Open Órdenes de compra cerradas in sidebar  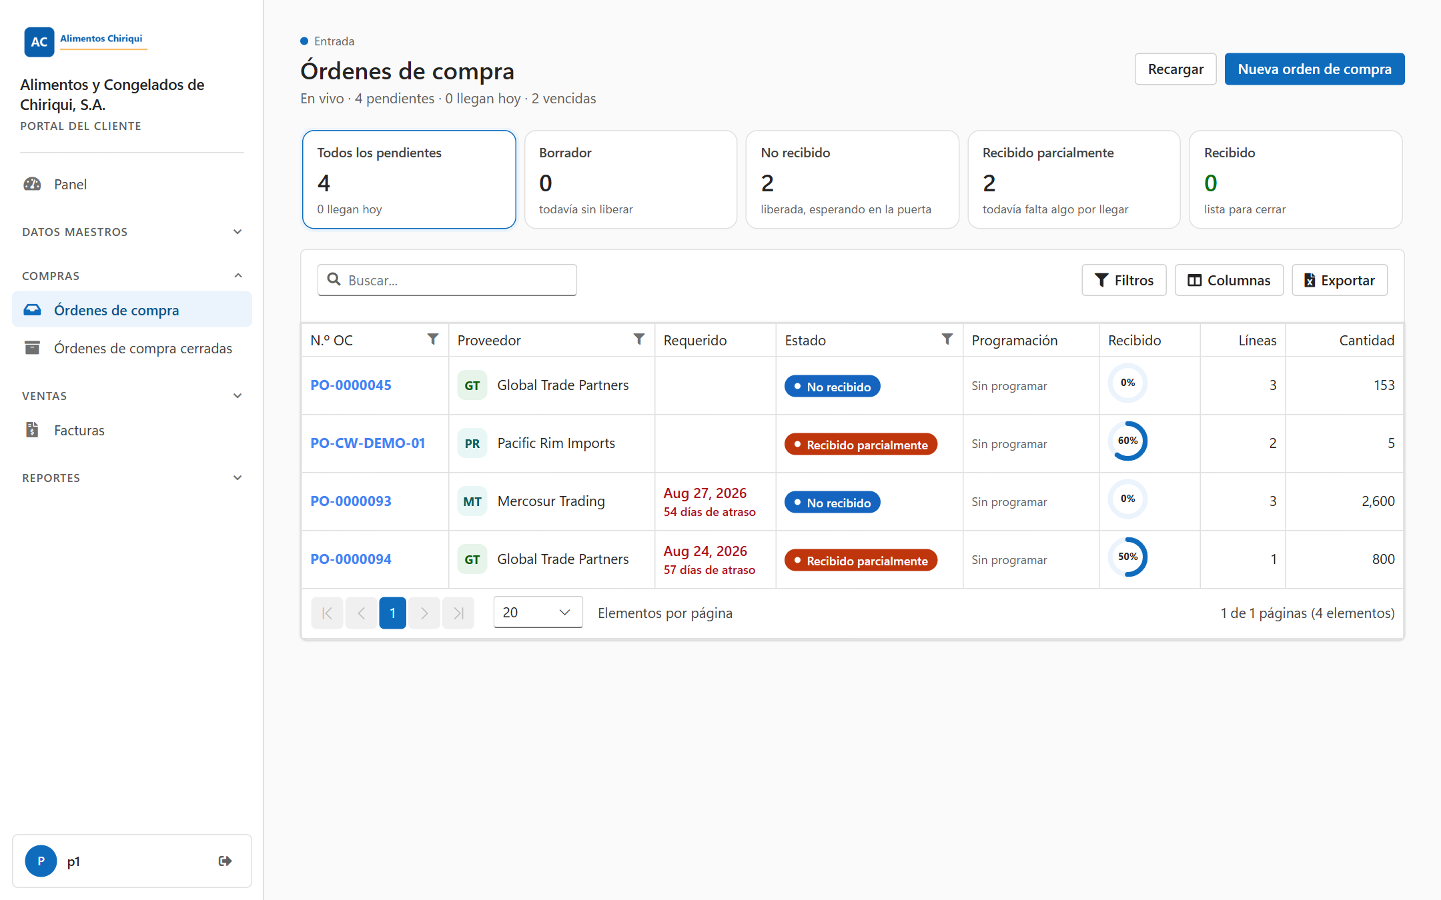coord(132,348)
